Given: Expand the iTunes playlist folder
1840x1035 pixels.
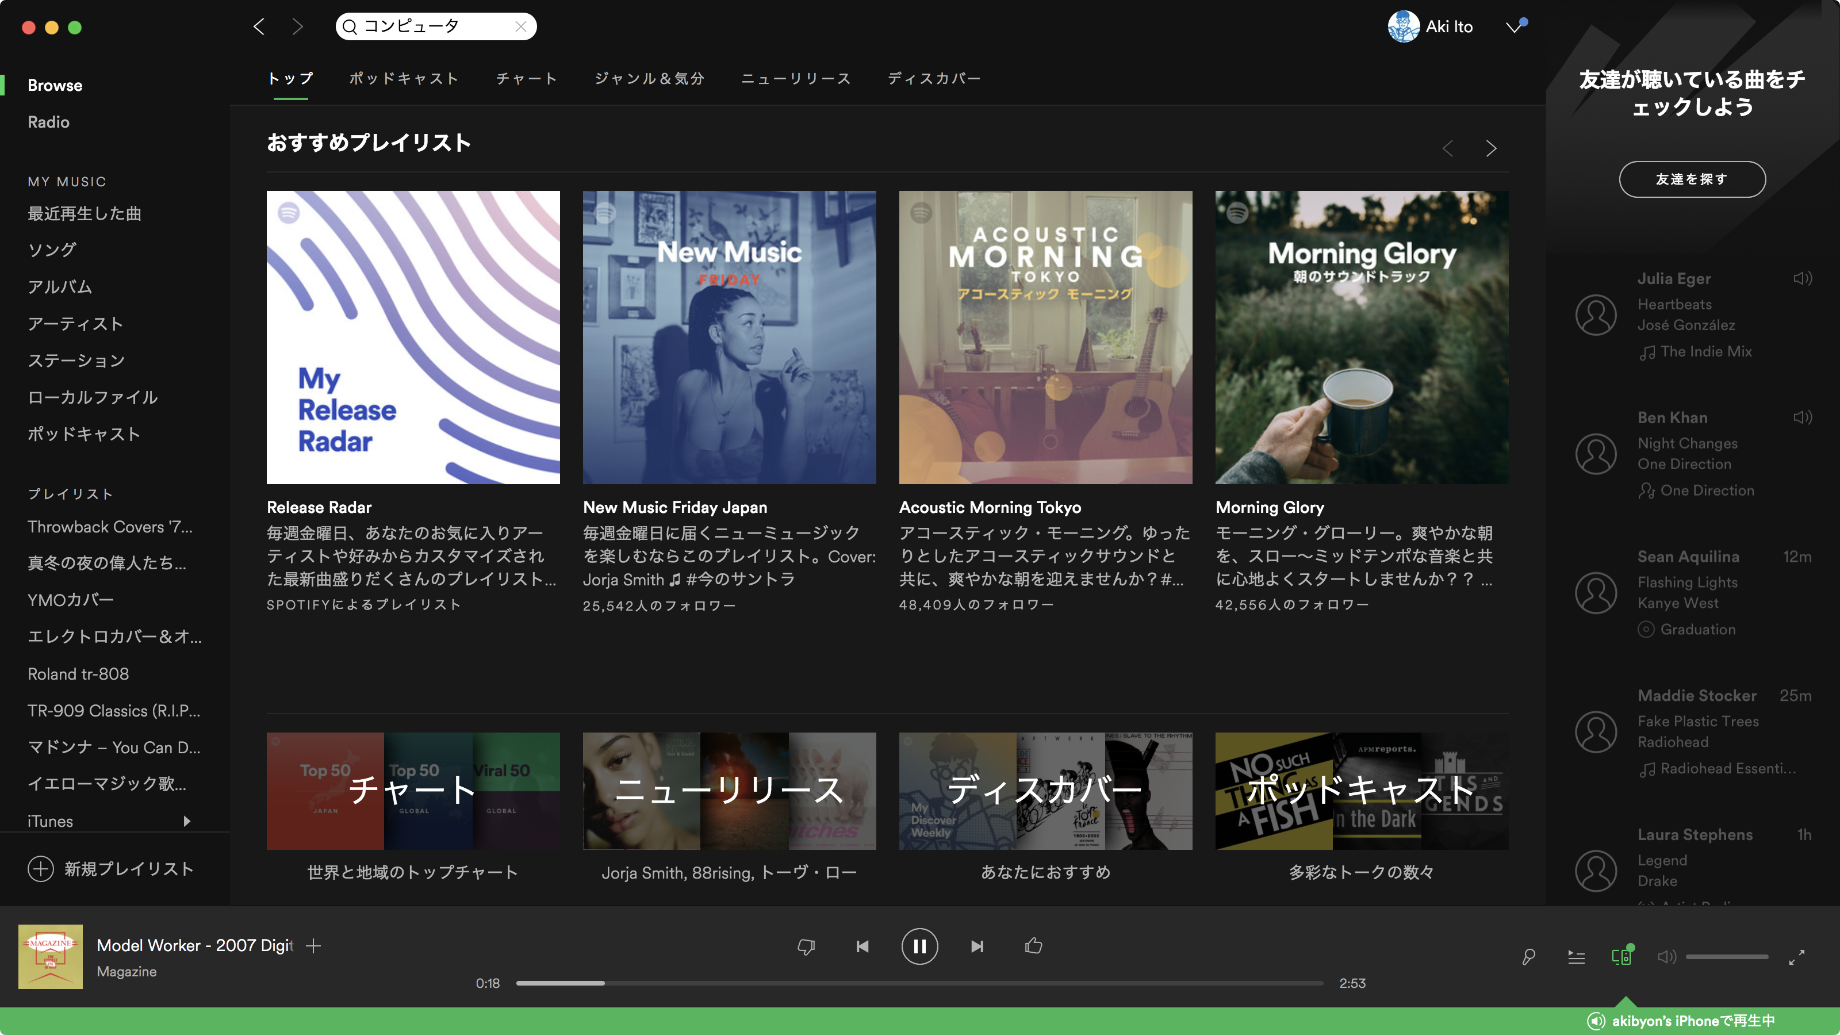Looking at the screenshot, I should click(x=186, y=822).
